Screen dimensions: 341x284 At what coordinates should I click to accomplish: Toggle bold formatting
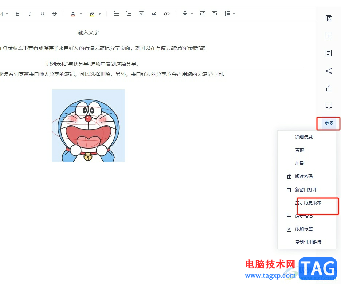click(17, 14)
